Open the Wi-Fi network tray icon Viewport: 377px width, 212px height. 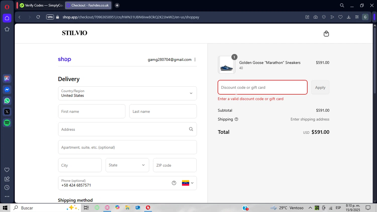point(331,208)
